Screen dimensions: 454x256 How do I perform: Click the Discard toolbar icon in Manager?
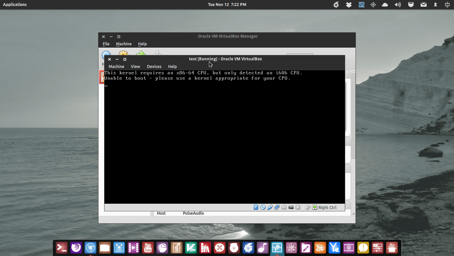[158, 53]
